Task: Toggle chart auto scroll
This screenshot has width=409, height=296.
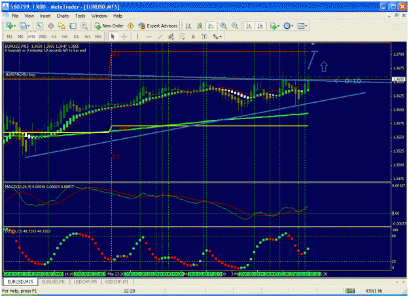Action: tap(249, 26)
